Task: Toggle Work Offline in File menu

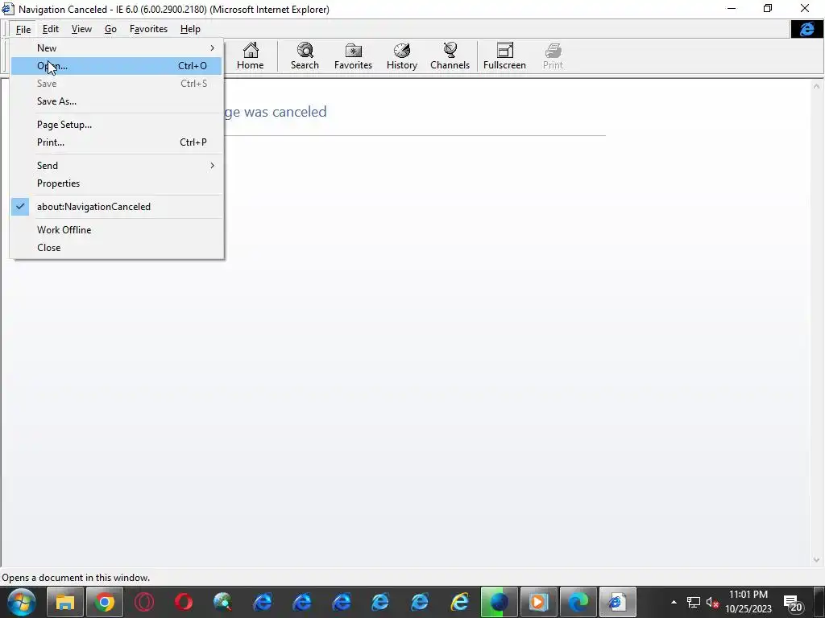Action: tap(116, 229)
